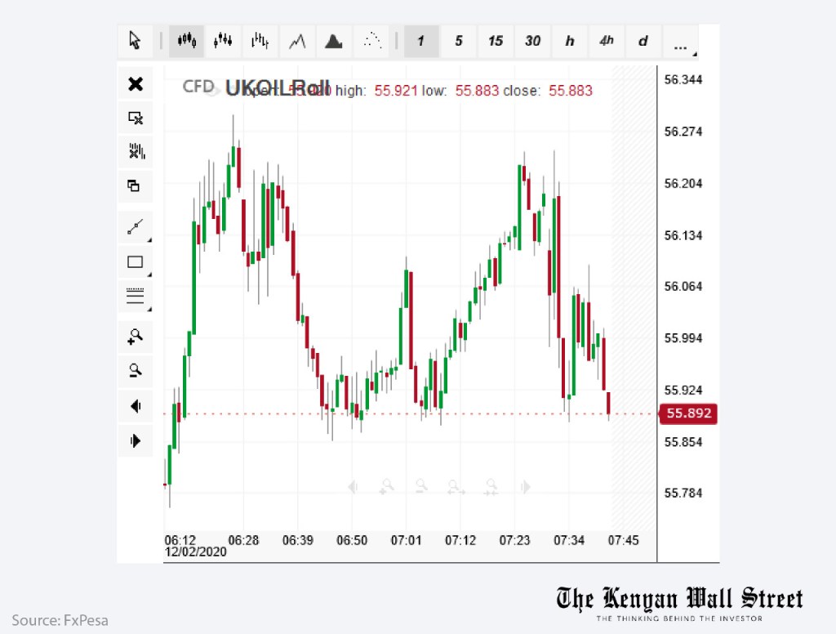
Task: Select the candlestick chart style icon
Action: tap(186, 40)
